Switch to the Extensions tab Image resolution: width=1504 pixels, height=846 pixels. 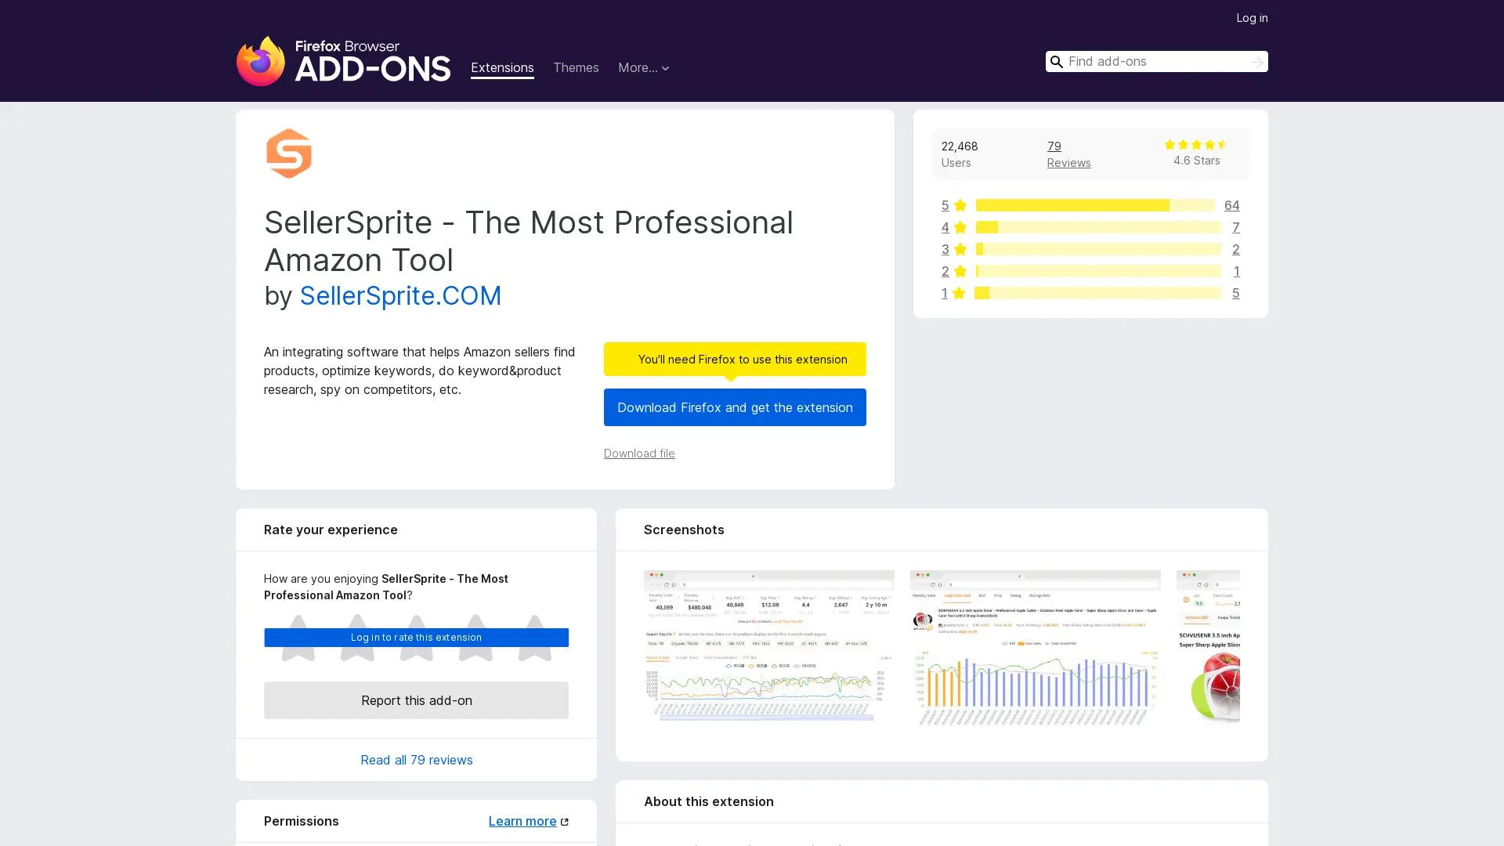tap(502, 67)
